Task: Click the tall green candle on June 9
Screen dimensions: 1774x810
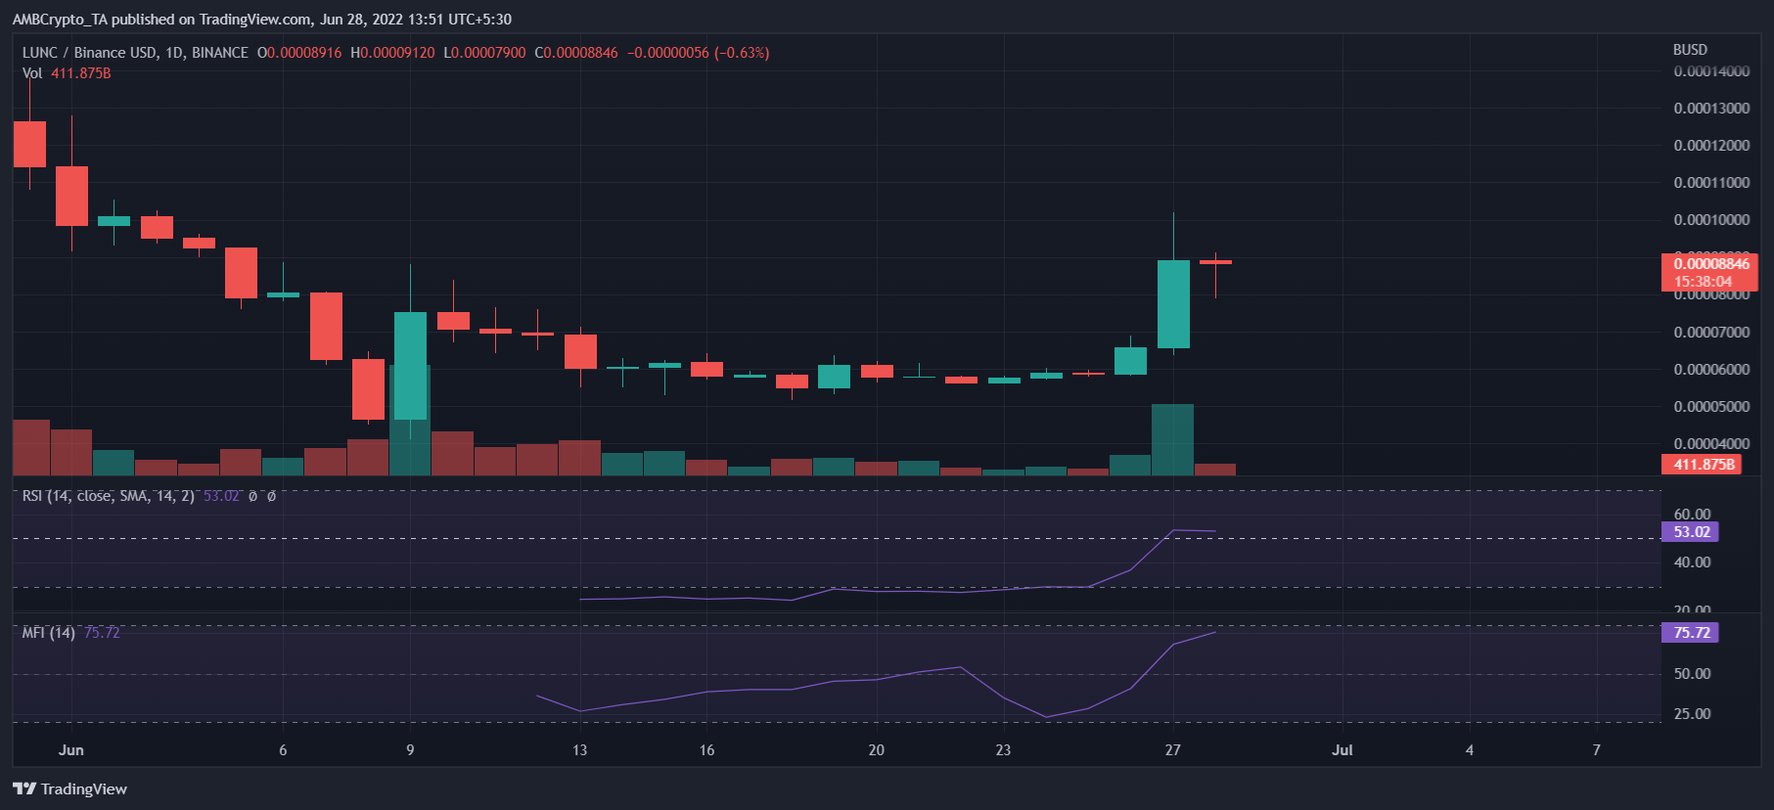Action: pyautogui.click(x=410, y=366)
